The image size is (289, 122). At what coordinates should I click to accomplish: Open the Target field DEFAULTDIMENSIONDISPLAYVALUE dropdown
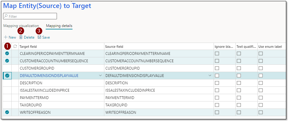[100, 76]
